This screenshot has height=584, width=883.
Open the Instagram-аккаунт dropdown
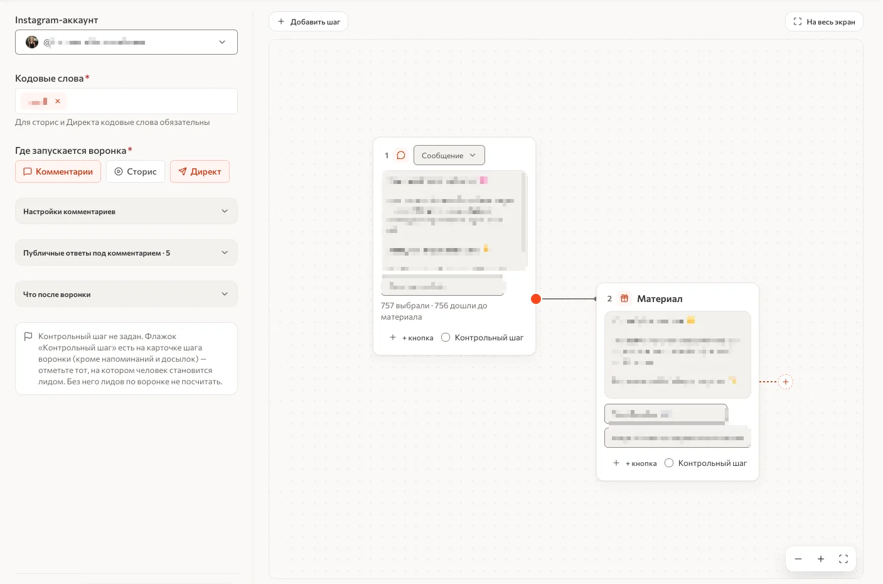point(126,42)
